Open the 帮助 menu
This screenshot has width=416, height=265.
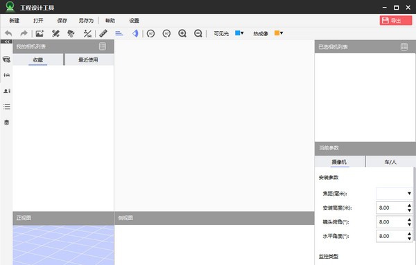coord(110,20)
